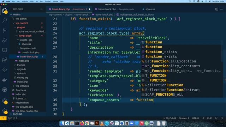Open notifications bell in status bar
Screen dimensions: 226x127
click(222, 118)
